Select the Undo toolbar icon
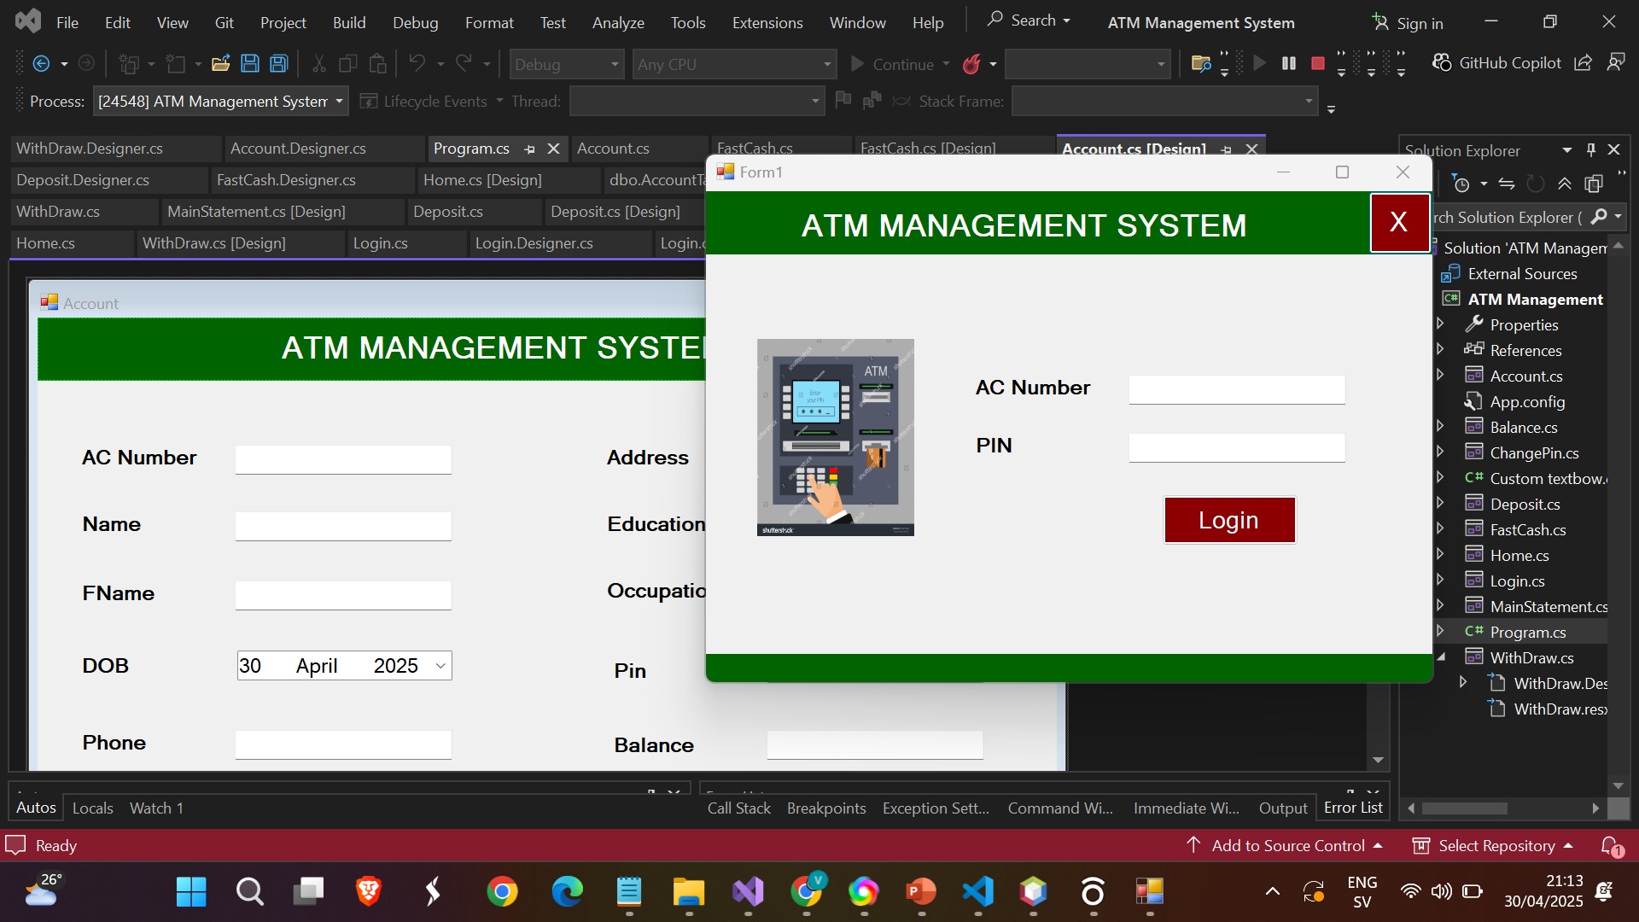1639x922 pixels. (417, 63)
